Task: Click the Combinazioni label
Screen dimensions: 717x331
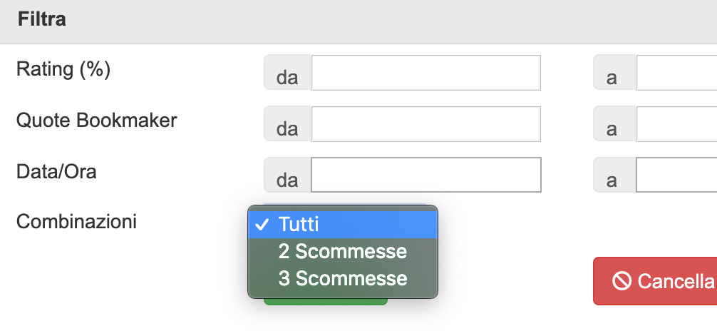Action: coord(76,222)
